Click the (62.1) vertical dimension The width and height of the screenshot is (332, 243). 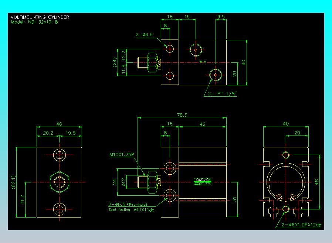click(13, 182)
